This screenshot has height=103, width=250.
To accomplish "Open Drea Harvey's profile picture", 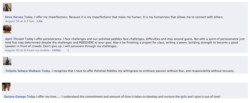I will click(7, 7).
